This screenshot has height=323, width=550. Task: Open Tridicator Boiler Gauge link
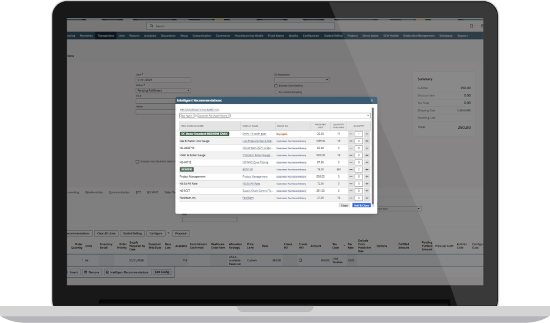pyautogui.click(x=257, y=155)
